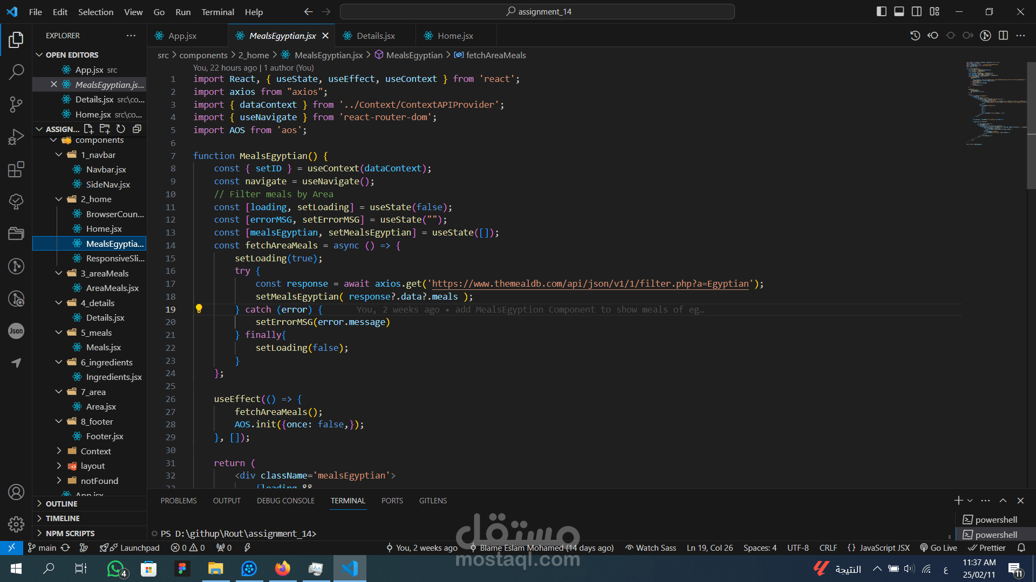Open the themealdb API URL link
This screenshot has width=1036, height=582.
coord(590,283)
